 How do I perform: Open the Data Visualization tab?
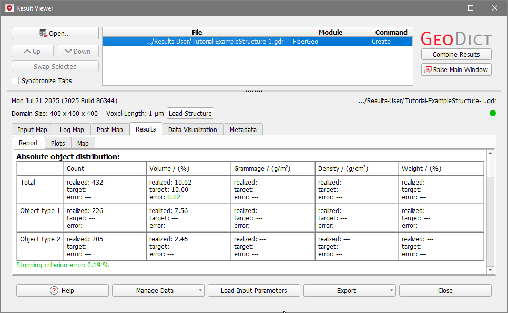pos(192,129)
